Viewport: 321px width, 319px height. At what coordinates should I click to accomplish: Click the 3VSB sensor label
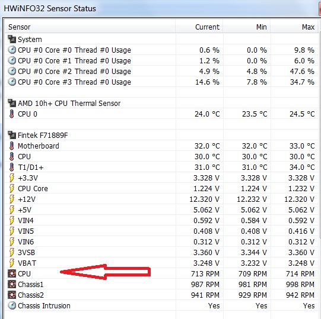point(26,253)
